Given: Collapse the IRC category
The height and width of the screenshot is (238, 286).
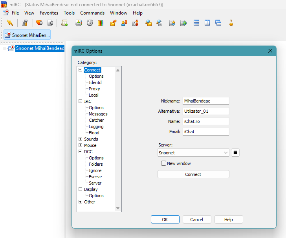Looking at the screenshot, I should [x=80, y=101].
